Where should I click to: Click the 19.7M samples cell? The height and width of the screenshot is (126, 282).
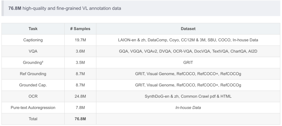80,40
